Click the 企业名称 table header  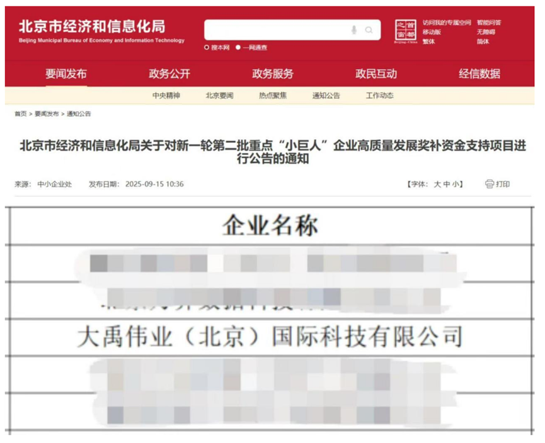pos(270,226)
